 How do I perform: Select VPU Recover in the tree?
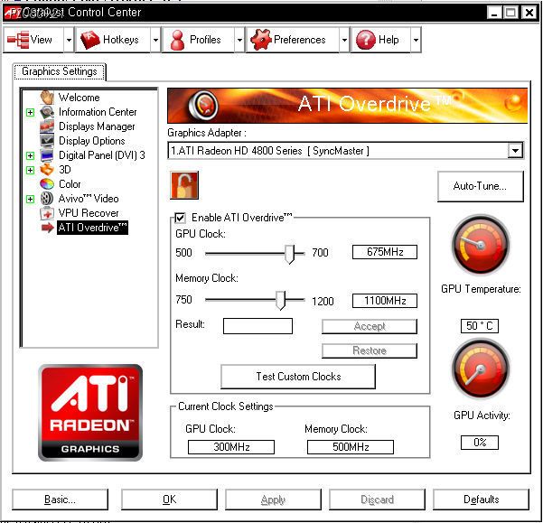(89, 213)
